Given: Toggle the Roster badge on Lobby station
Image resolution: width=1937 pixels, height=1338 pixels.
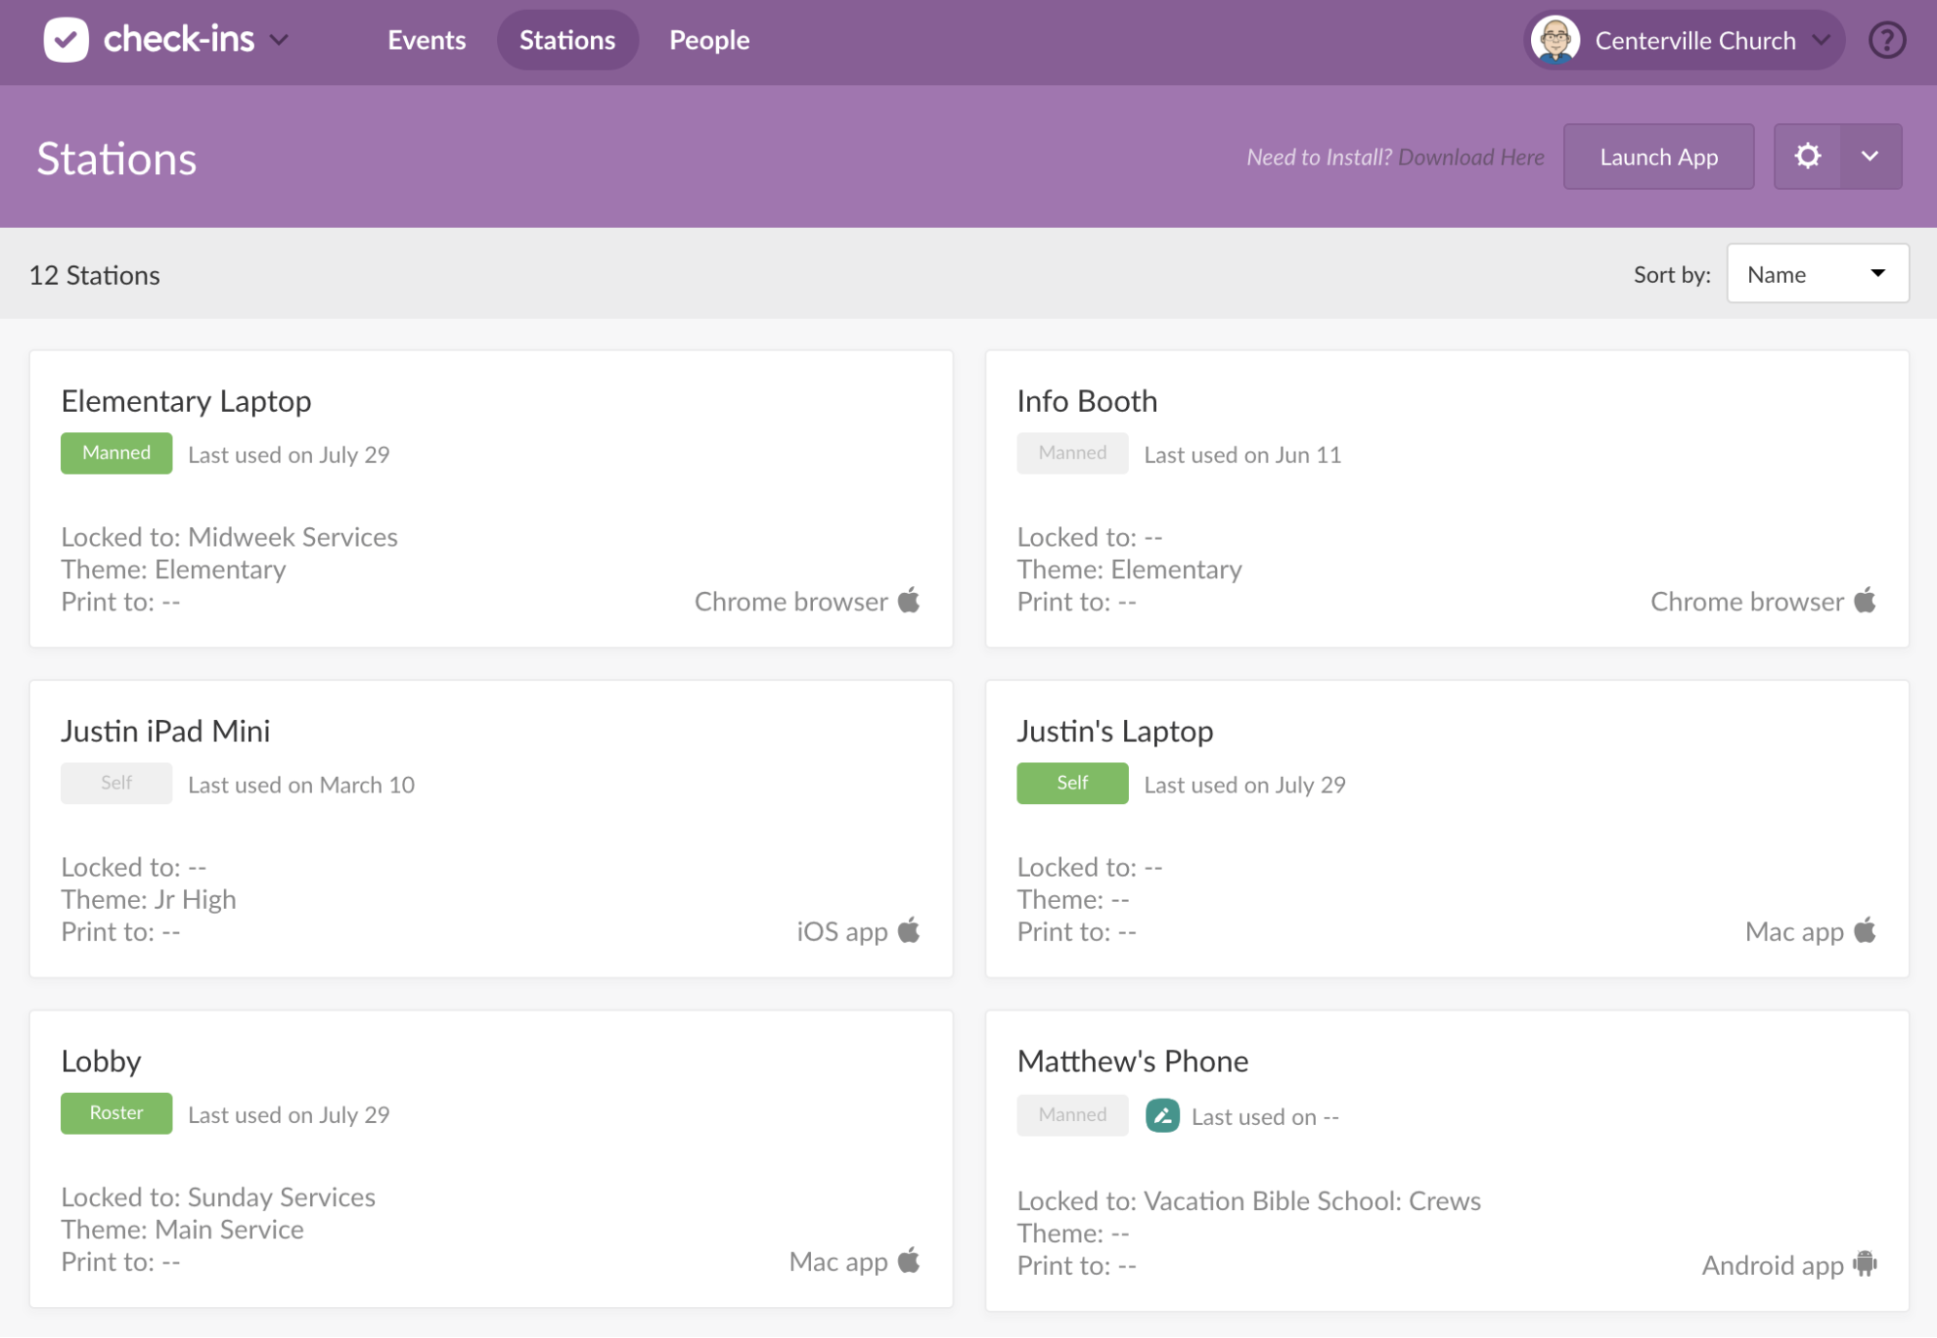Looking at the screenshot, I should pyautogui.click(x=116, y=1113).
